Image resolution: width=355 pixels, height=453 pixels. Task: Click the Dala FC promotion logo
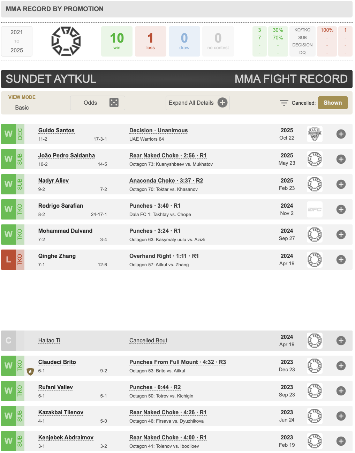[x=315, y=209]
